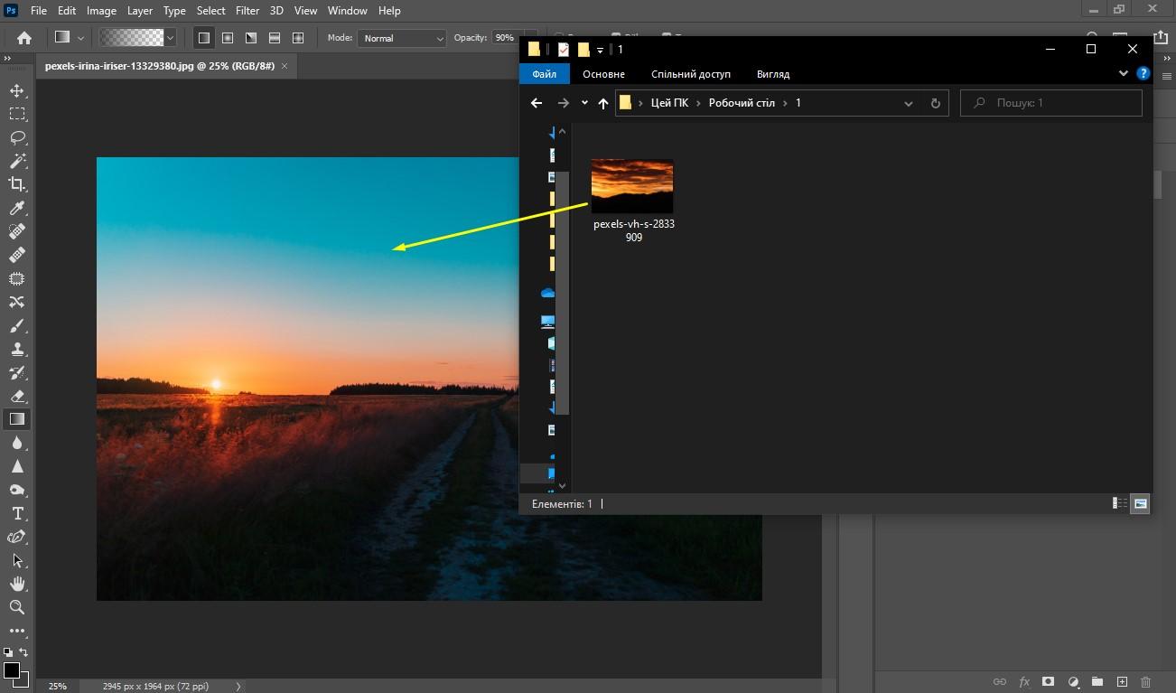
Task: Expand the Explorer ribbon chevron
Action: click(1124, 74)
